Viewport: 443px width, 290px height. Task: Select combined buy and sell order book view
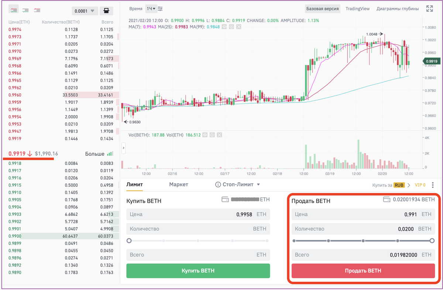point(14,10)
